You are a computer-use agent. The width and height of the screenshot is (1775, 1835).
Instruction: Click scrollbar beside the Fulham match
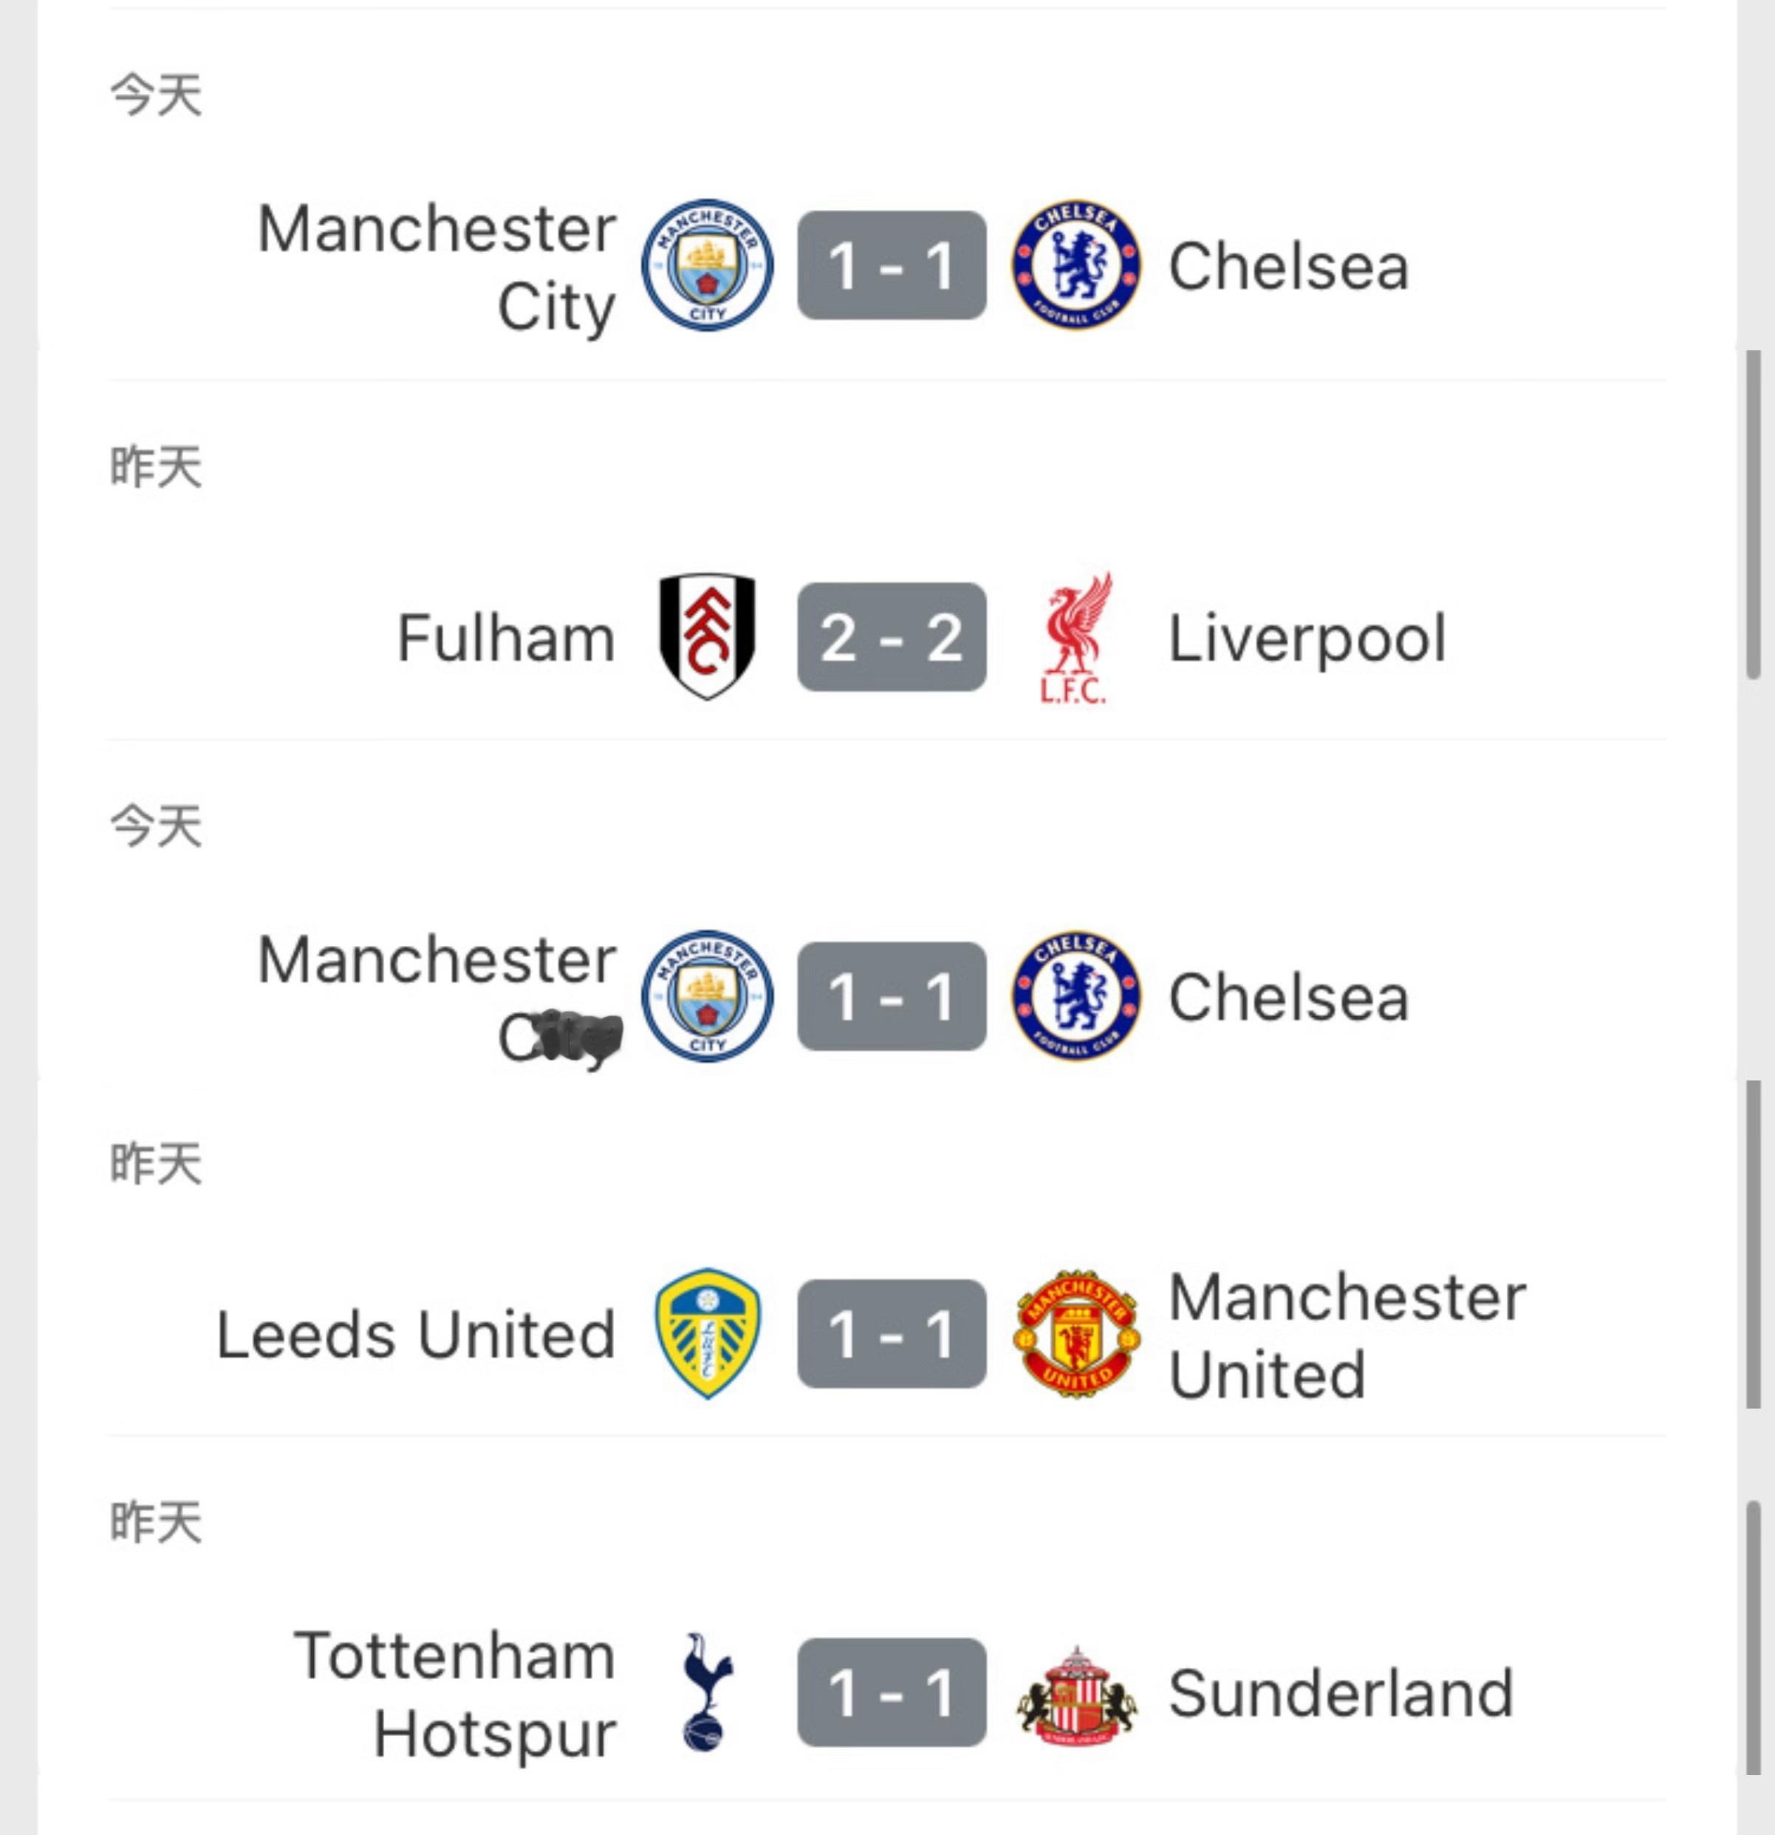tap(1754, 515)
